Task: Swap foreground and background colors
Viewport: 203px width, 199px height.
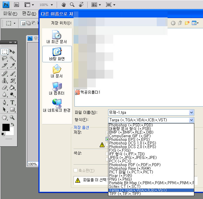Action: [13, 124]
